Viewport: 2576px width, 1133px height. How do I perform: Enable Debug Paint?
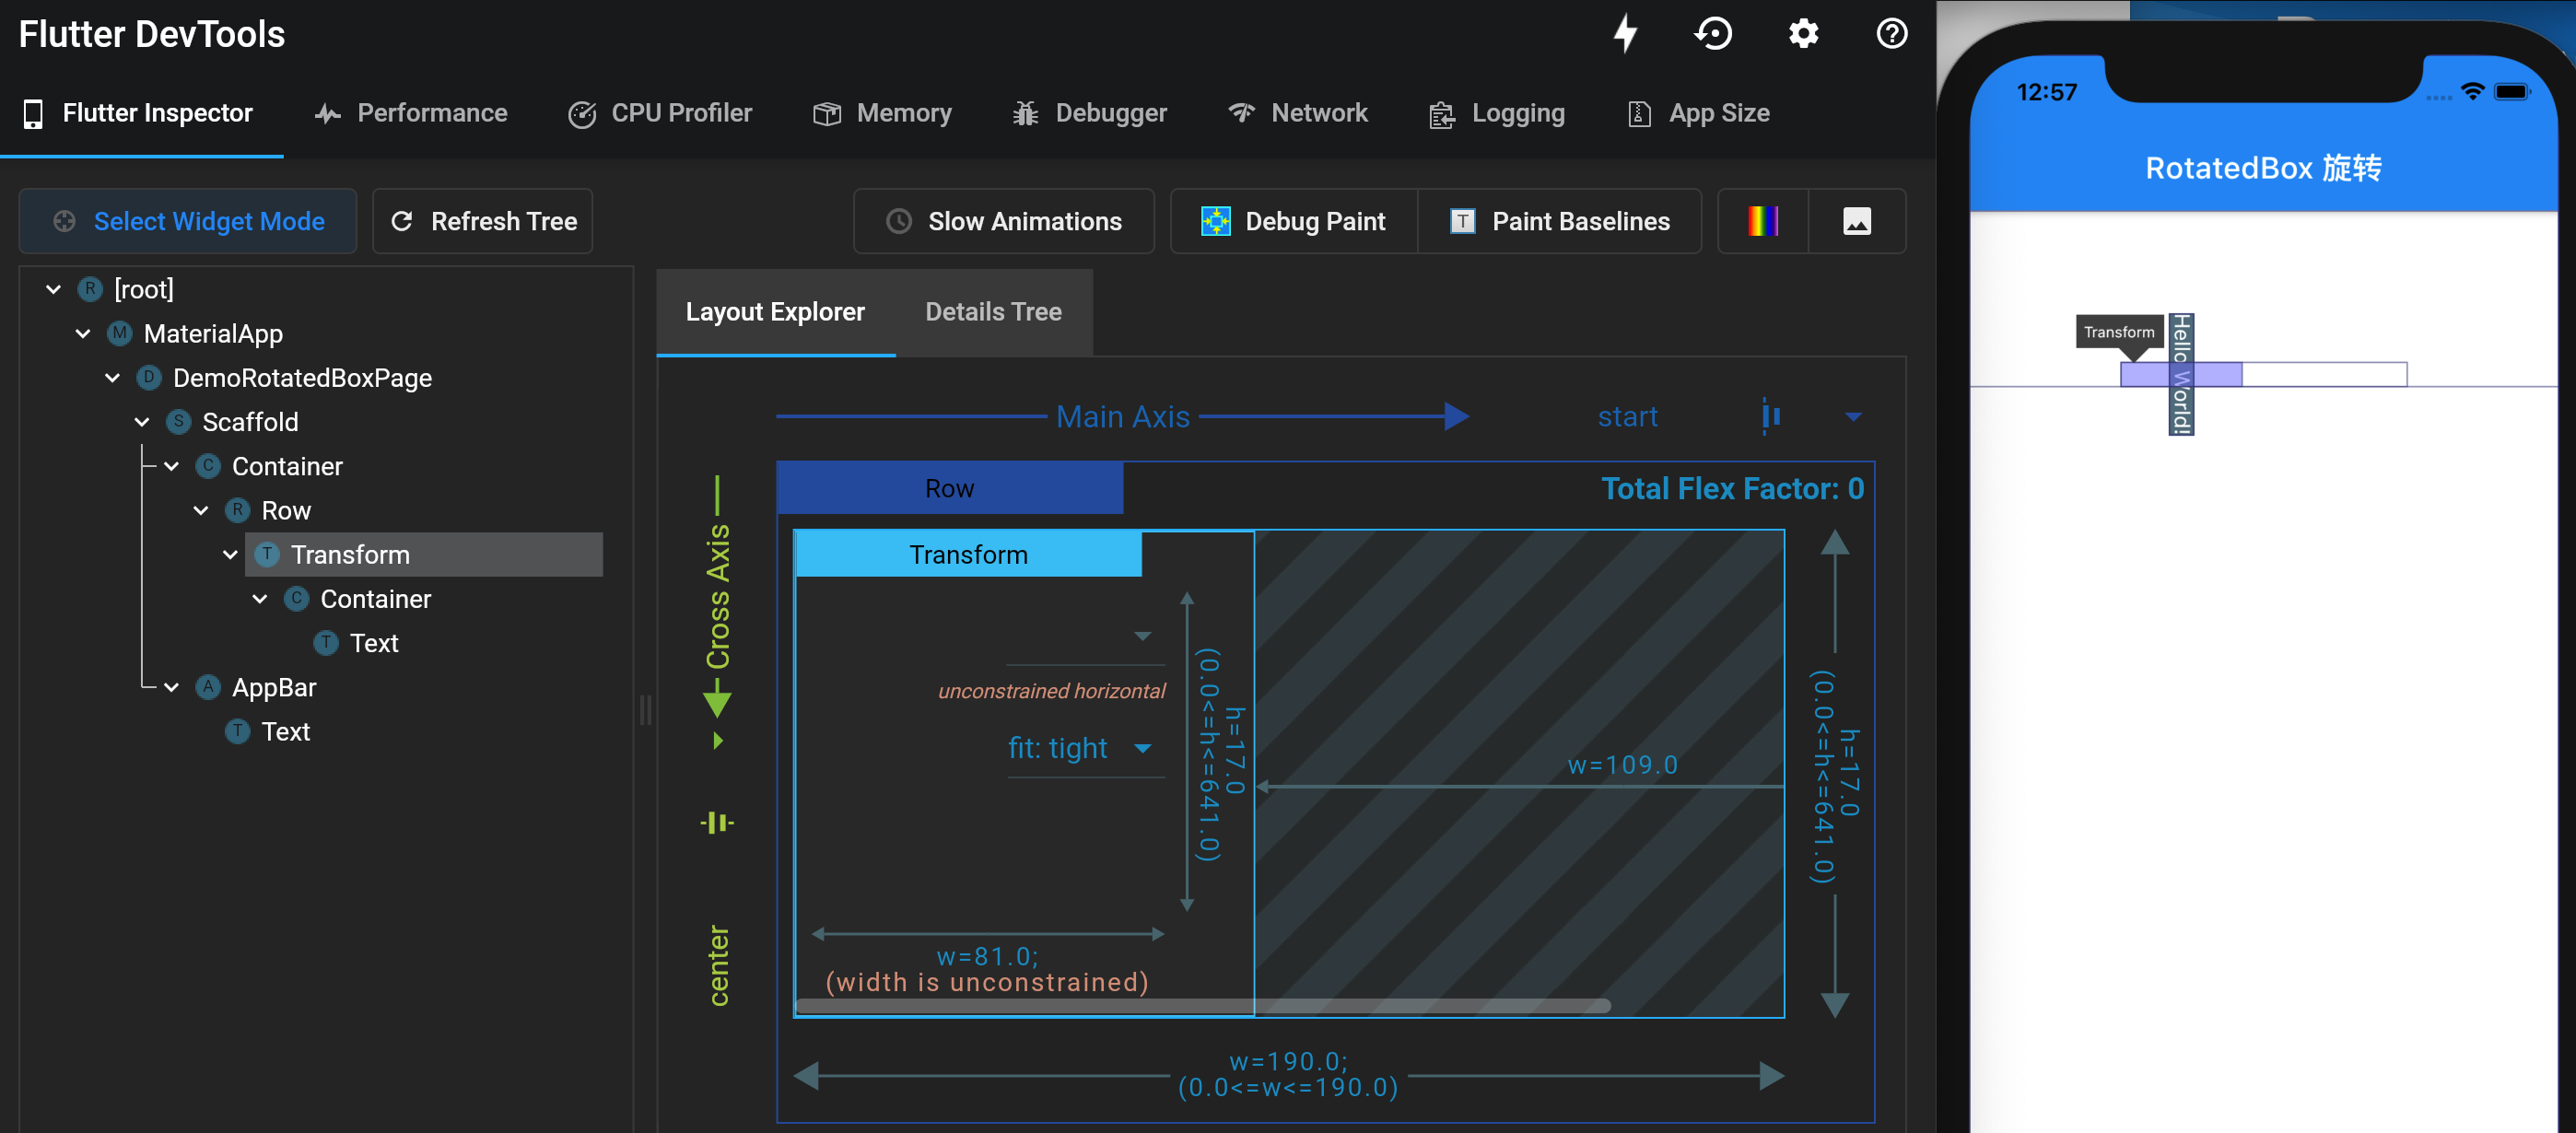[x=1293, y=221]
